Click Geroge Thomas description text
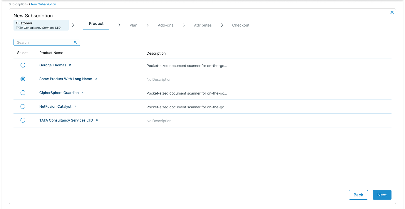This screenshot has height=209, width=405. [x=187, y=66]
